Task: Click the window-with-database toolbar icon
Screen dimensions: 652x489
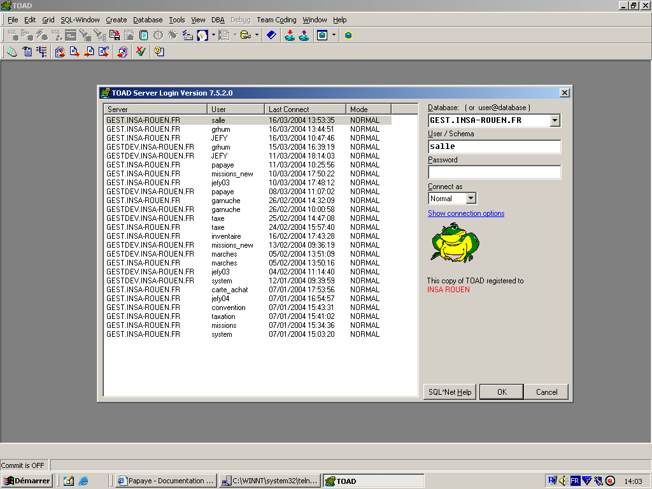Action: [x=322, y=36]
